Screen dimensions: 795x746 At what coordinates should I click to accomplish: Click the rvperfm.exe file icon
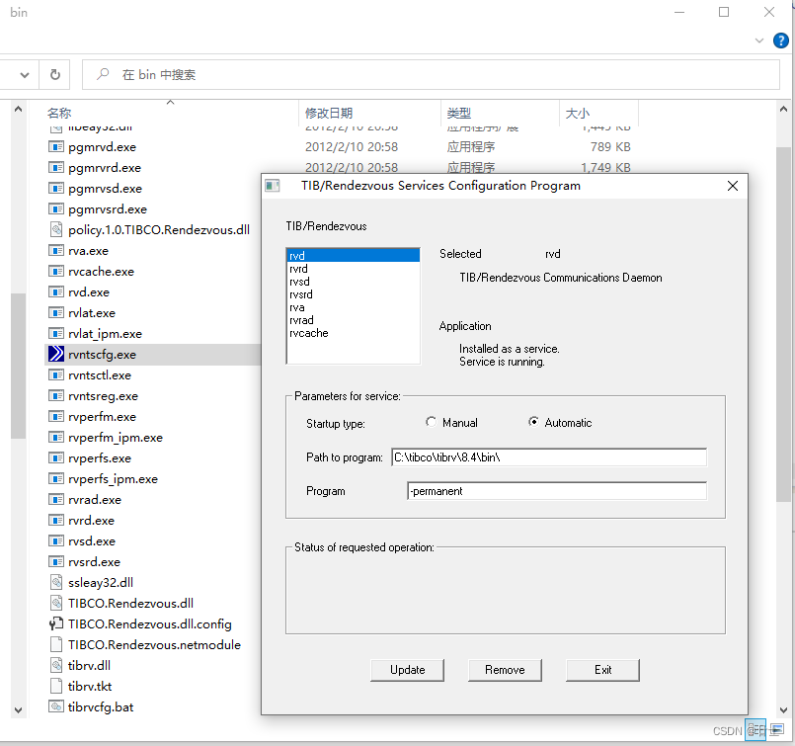pos(55,417)
